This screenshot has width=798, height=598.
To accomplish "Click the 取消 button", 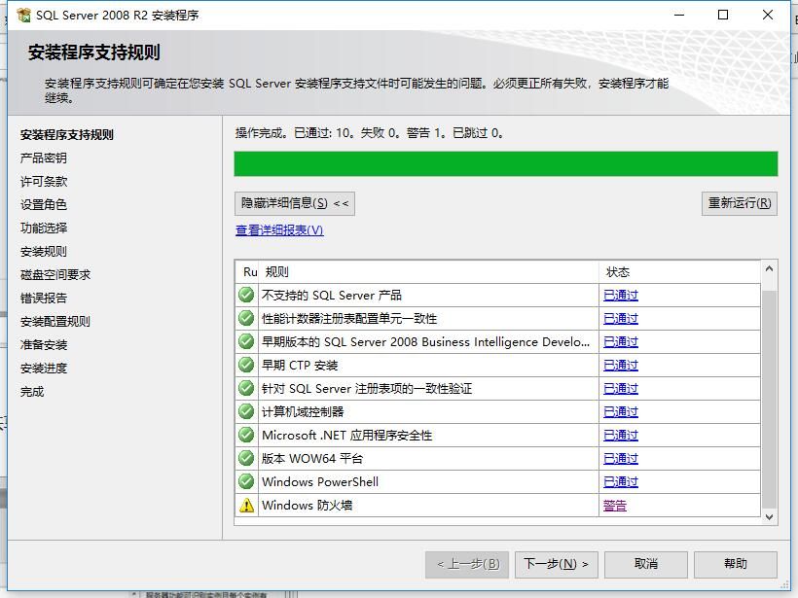I will click(646, 564).
